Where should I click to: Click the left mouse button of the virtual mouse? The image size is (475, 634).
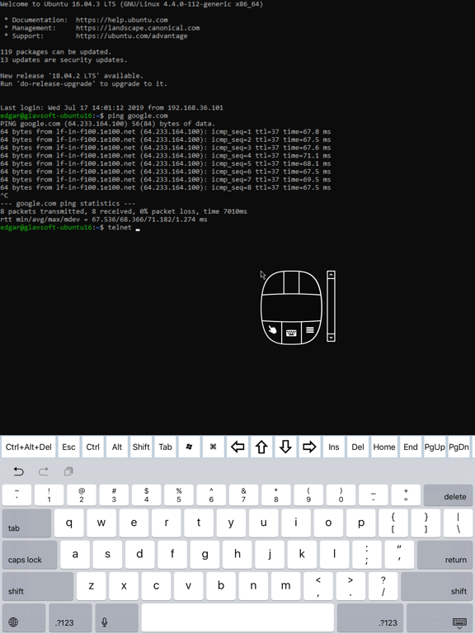273,282
